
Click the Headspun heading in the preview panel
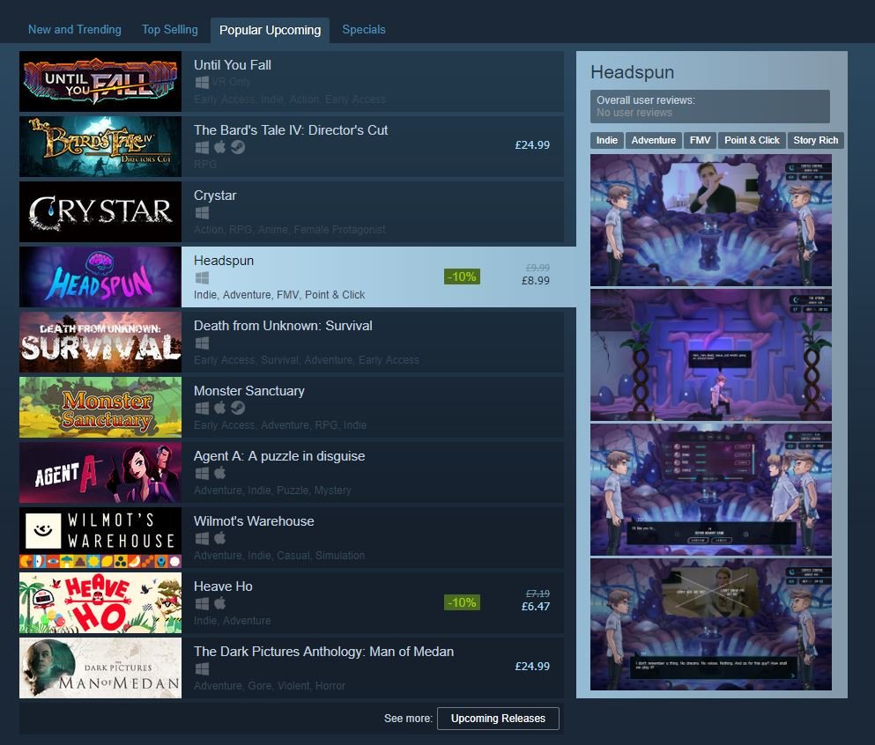pyautogui.click(x=633, y=72)
